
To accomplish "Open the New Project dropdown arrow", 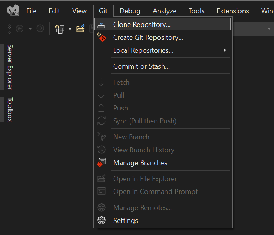I will click(x=70, y=28).
